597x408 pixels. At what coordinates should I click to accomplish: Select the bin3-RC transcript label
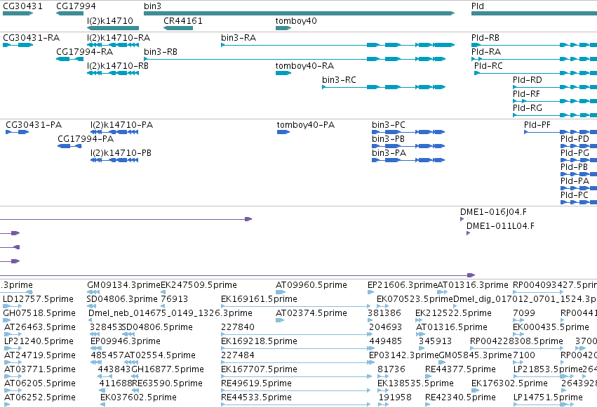[x=339, y=80]
